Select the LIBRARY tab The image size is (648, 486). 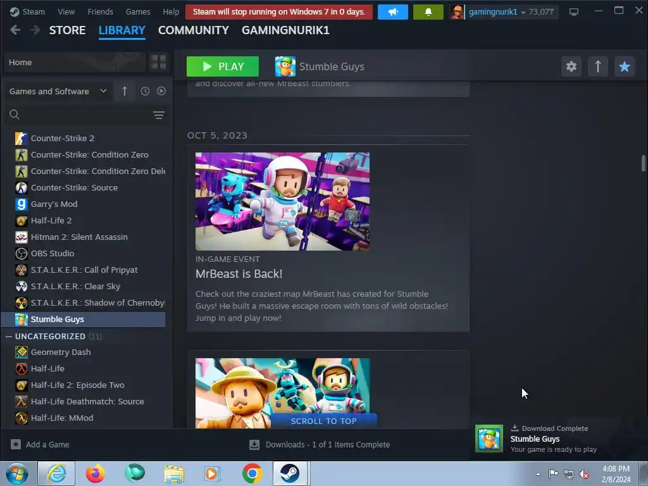pos(122,30)
